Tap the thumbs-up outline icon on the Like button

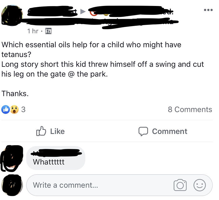[41, 131]
